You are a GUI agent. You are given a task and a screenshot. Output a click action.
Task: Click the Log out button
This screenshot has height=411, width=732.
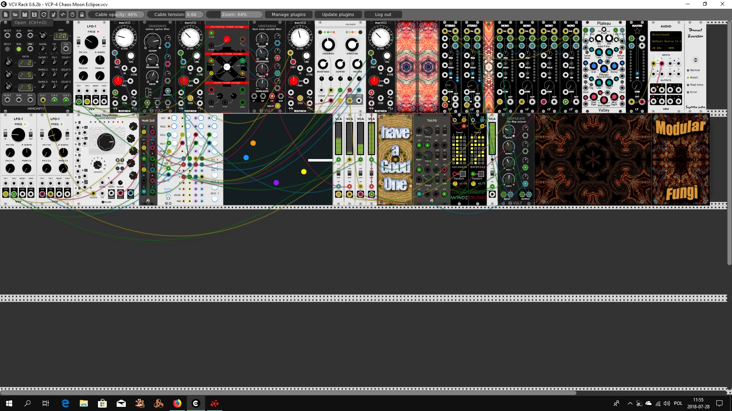(383, 14)
